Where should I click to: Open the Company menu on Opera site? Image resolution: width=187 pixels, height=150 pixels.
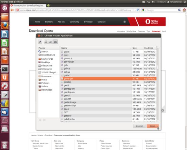tap(102, 22)
